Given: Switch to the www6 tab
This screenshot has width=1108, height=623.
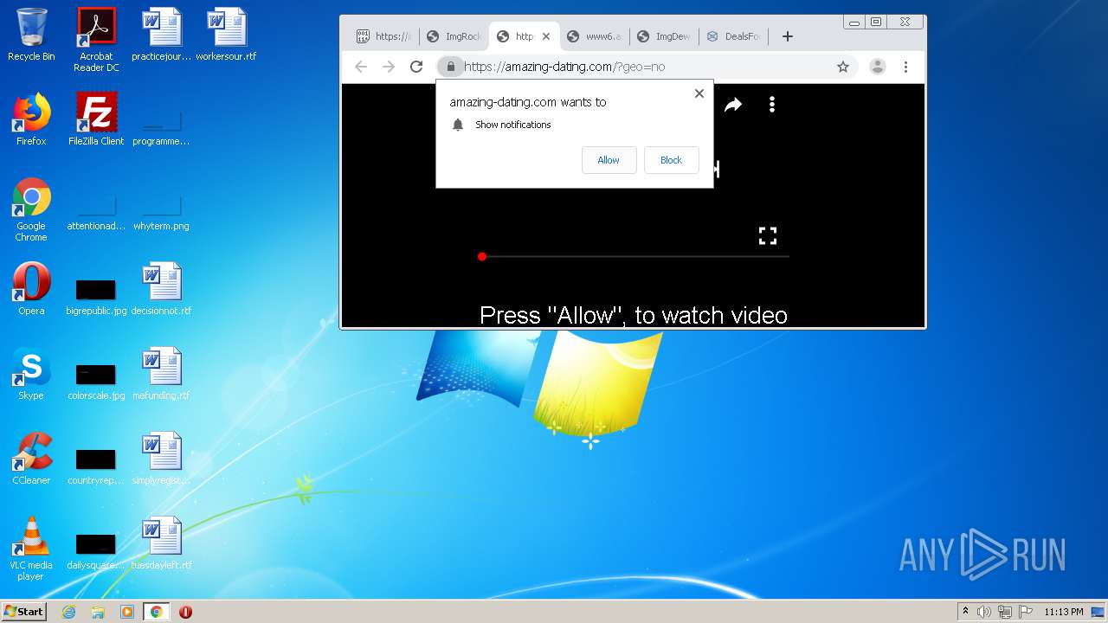Looking at the screenshot, I should point(595,36).
